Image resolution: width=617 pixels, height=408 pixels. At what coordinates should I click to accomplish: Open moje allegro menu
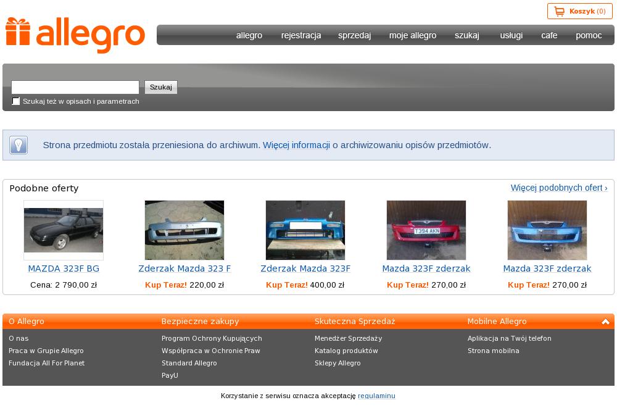412,35
